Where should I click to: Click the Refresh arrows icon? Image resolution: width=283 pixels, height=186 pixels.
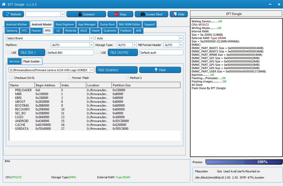[x=8, y=14]
